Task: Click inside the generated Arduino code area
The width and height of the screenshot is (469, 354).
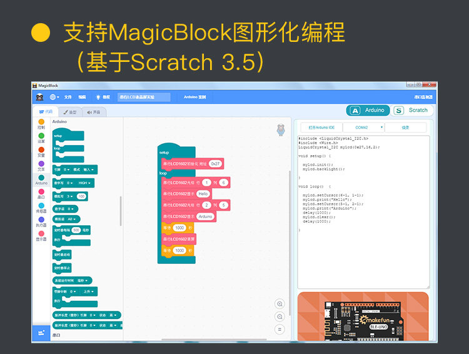Action: click(364, 212)
